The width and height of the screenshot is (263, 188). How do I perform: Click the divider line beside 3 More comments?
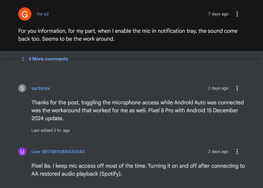tap(165, 59)
